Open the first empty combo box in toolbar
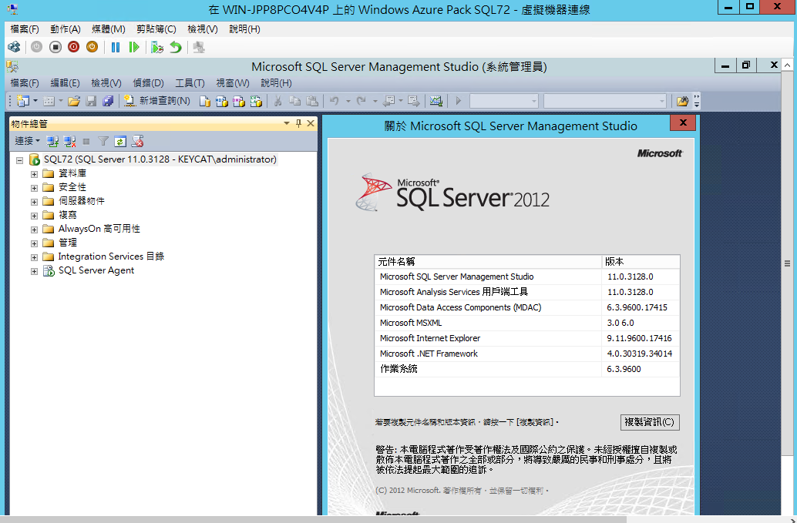 (x=504, y=101)
